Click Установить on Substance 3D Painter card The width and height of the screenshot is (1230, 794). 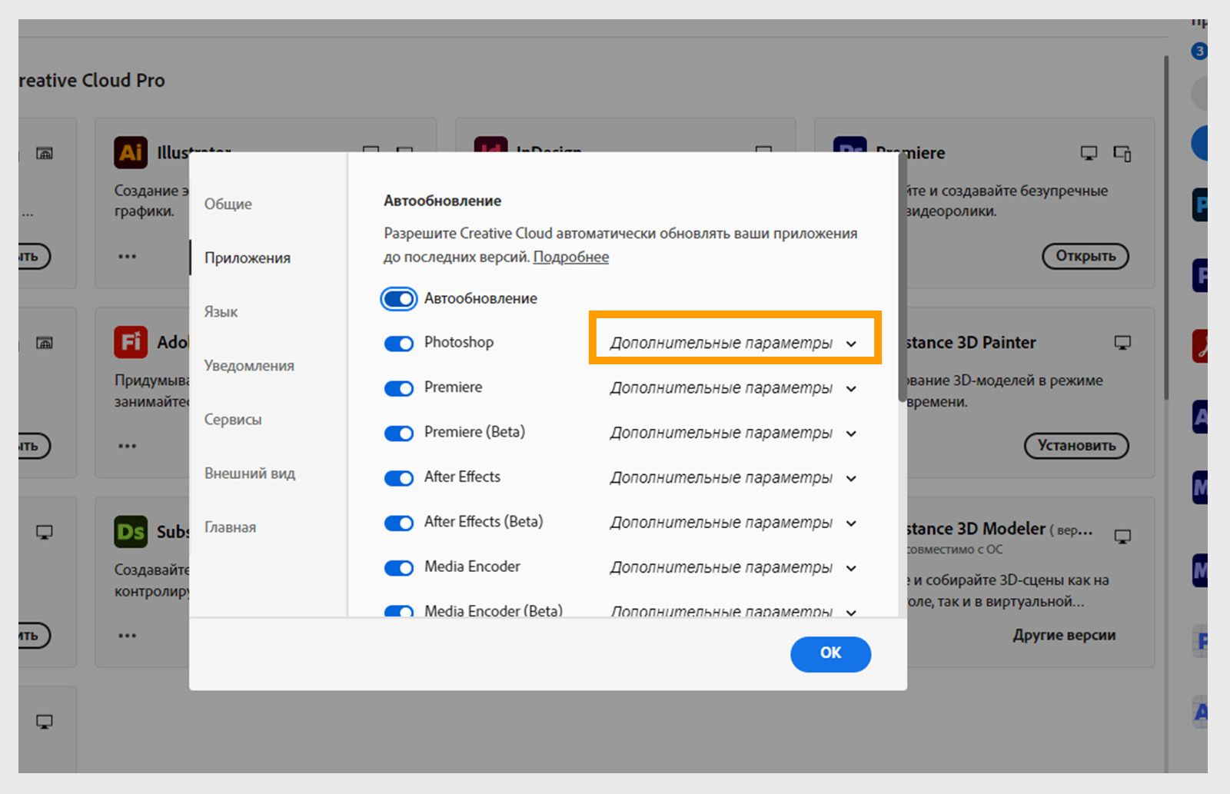(1076, 445)
